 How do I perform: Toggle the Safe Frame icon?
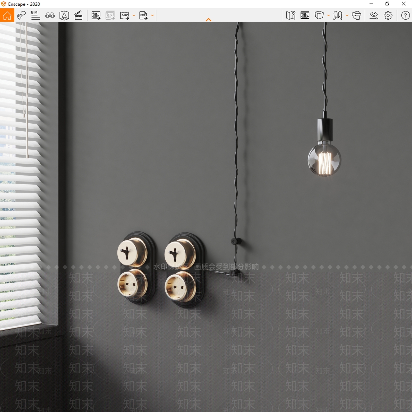[64, 15]
